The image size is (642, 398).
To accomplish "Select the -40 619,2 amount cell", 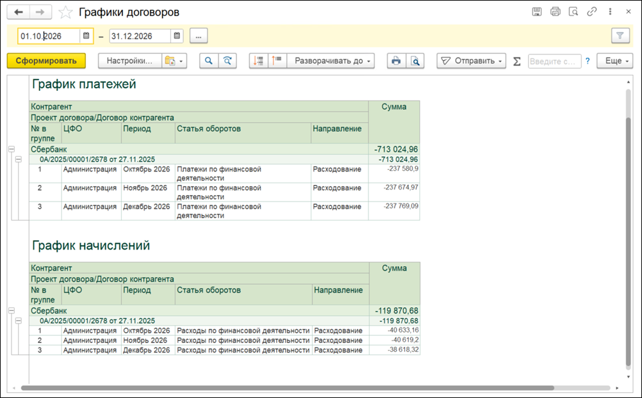I will [x=394, y=340].
